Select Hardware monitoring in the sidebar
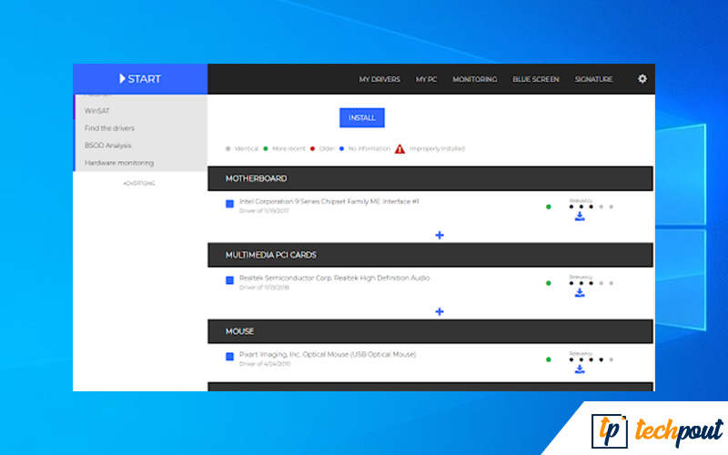 tap(118, 163)
